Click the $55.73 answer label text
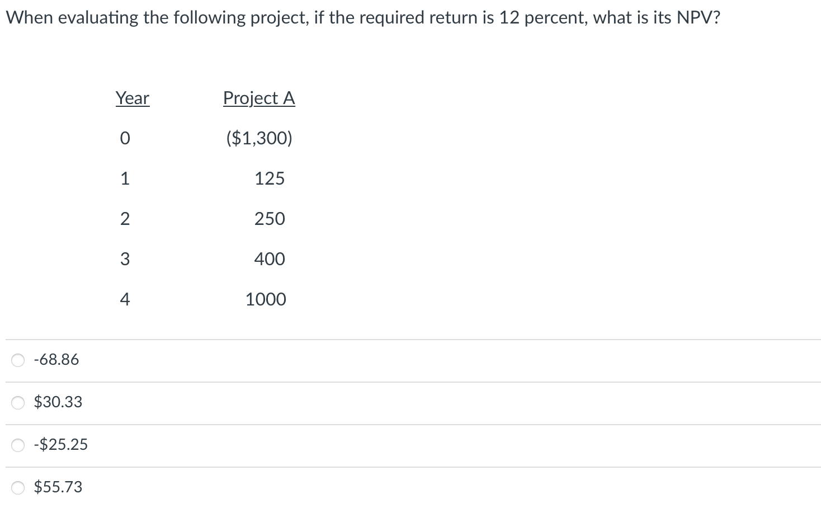Screen dimensions: 821x508 pos(58,487)
